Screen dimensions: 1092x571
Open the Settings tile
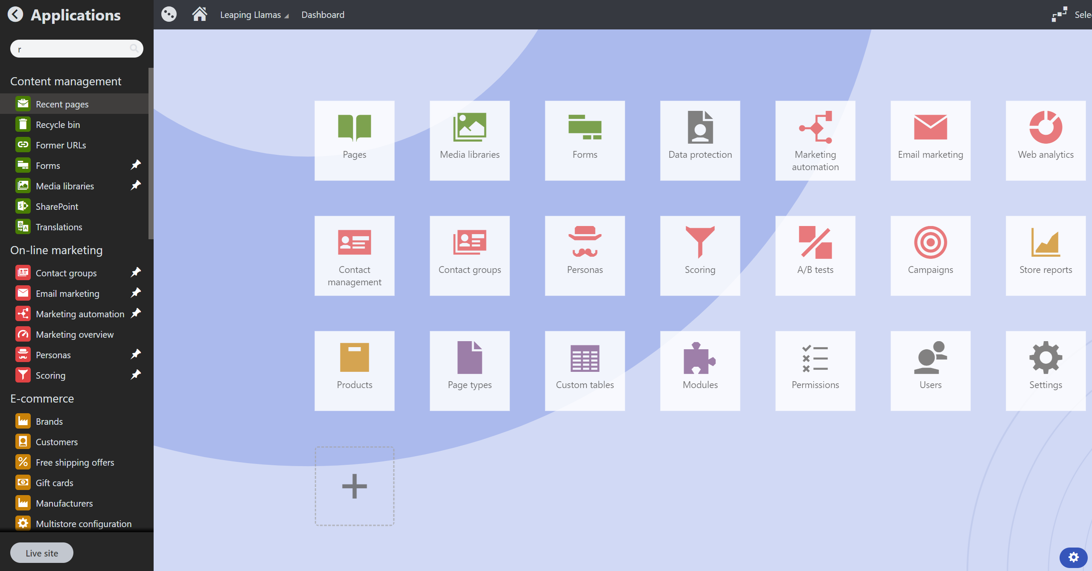point(1045,371)
